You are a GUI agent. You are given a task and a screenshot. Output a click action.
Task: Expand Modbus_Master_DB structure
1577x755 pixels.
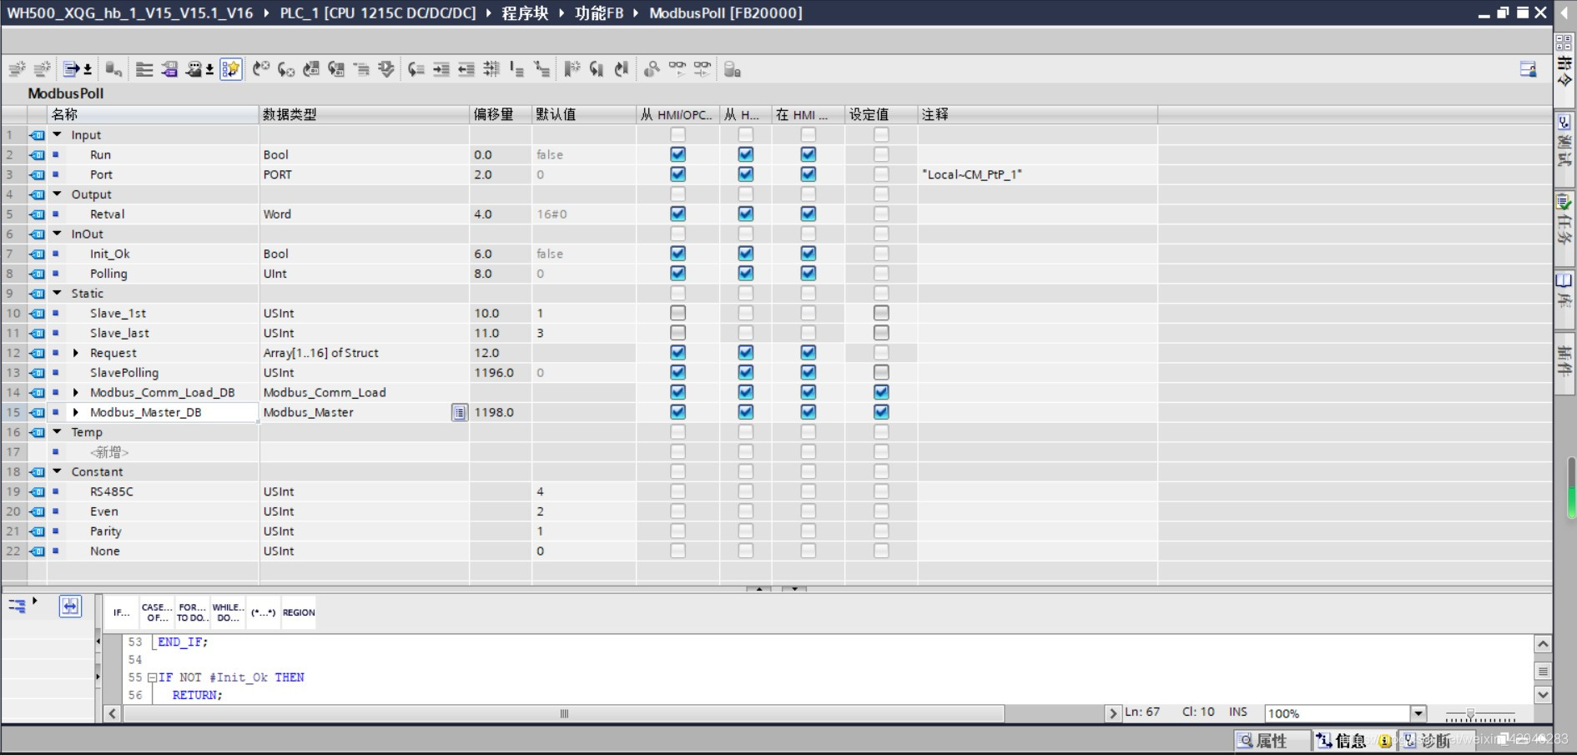click(x=76, y=412)
